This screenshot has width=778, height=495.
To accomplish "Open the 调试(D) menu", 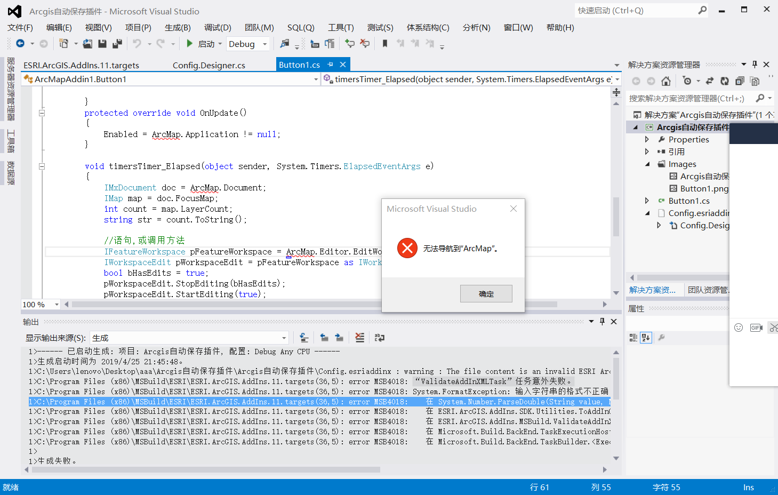I will point(218,28).
